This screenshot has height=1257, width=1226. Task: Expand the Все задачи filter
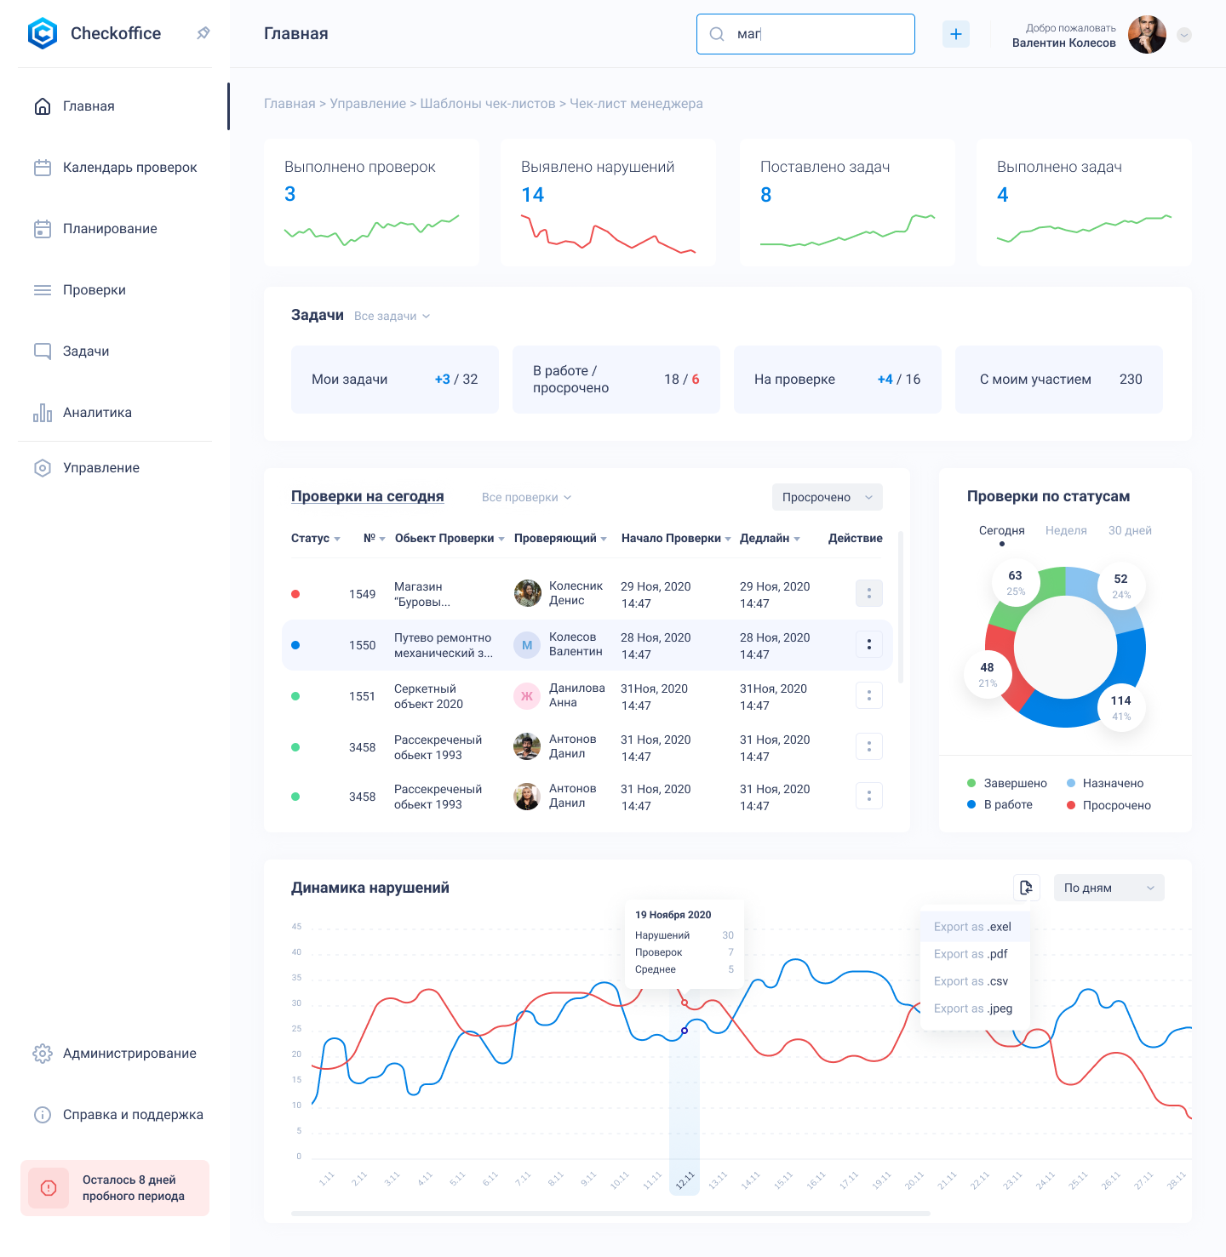tap(392, 316)
